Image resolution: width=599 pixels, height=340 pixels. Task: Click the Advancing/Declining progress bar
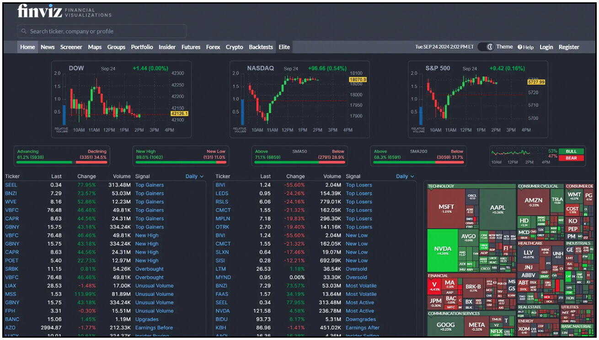tap(62, 162)
